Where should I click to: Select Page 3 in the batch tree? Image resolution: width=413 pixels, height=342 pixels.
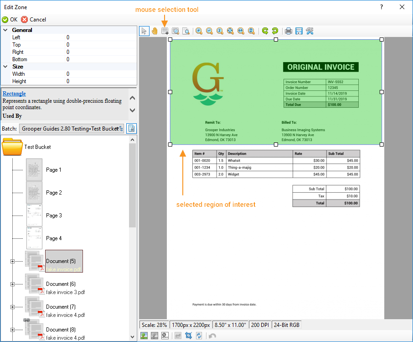coord(53,216)
